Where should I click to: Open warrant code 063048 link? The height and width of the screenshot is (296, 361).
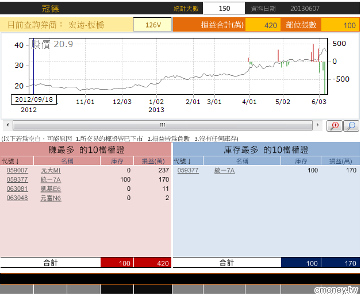pyautogui.click(x=17, y=198)
